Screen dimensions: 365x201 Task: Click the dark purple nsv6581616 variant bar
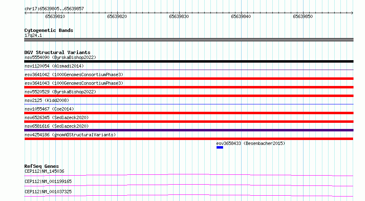(189, 130)
